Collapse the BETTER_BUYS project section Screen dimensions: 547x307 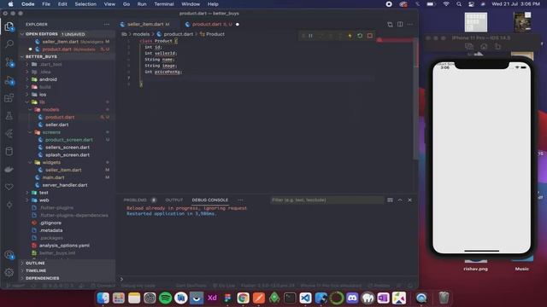click(41, 56)
